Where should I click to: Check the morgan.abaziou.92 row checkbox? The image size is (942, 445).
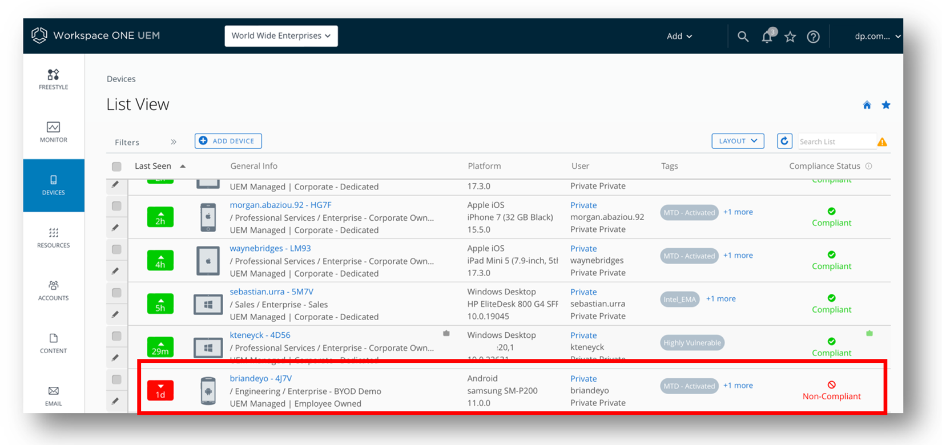[x=116, y=206]
